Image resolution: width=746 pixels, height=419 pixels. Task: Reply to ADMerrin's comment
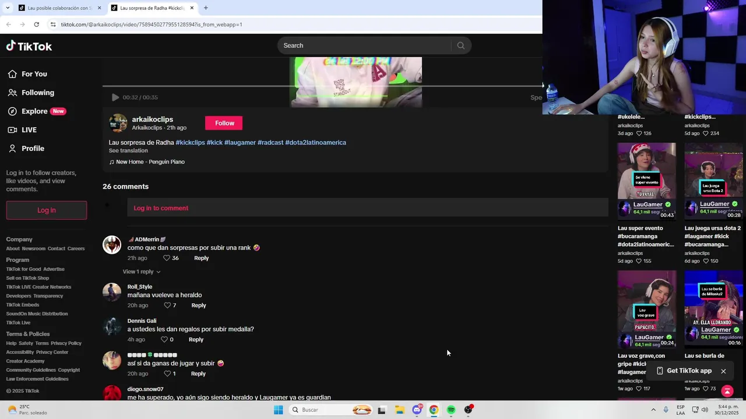pos(201,258)
